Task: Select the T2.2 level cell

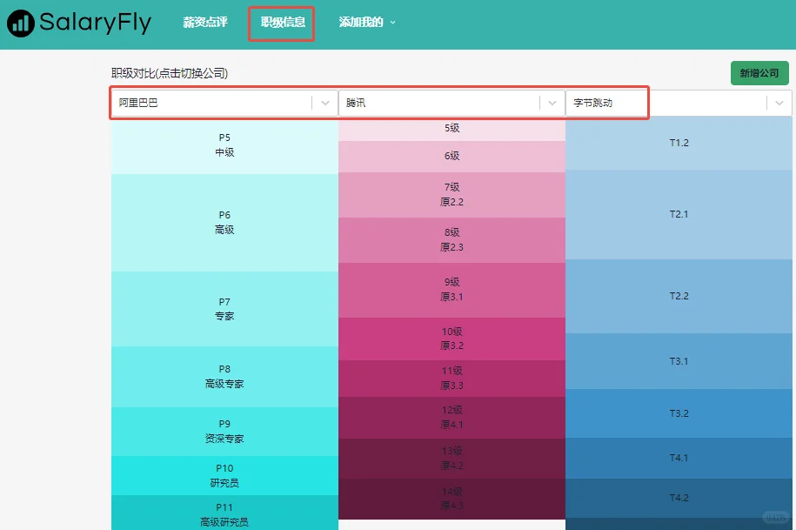Action: click(679, 297)
